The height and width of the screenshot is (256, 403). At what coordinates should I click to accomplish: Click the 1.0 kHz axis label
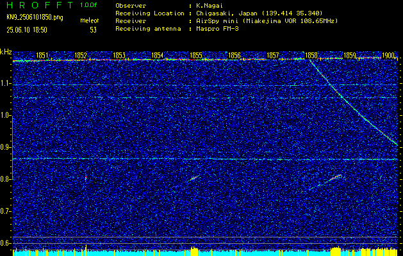click(x=6, y=115)
